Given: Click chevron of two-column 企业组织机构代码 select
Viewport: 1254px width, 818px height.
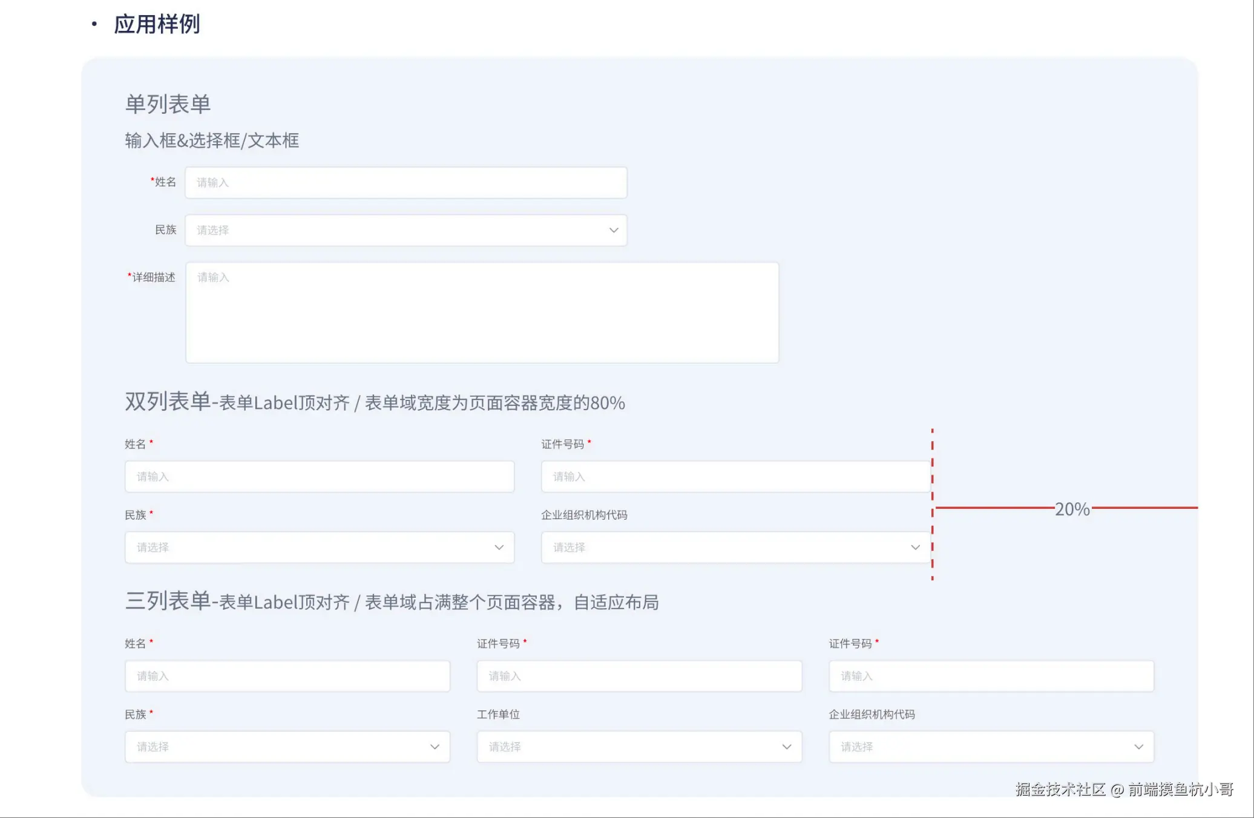Looking at the screenshot, I should coord(915,548).
